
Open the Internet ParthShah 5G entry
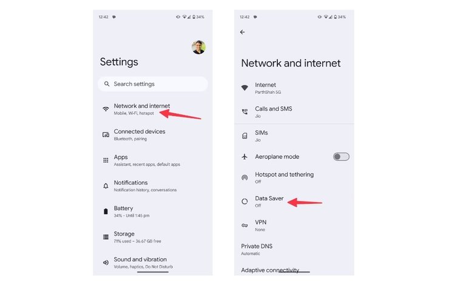coord(294,88)
